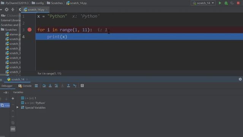This screenshot has height=137, width=243.
Task: Open scratch_4 in project tree
Action: point(13,58)
